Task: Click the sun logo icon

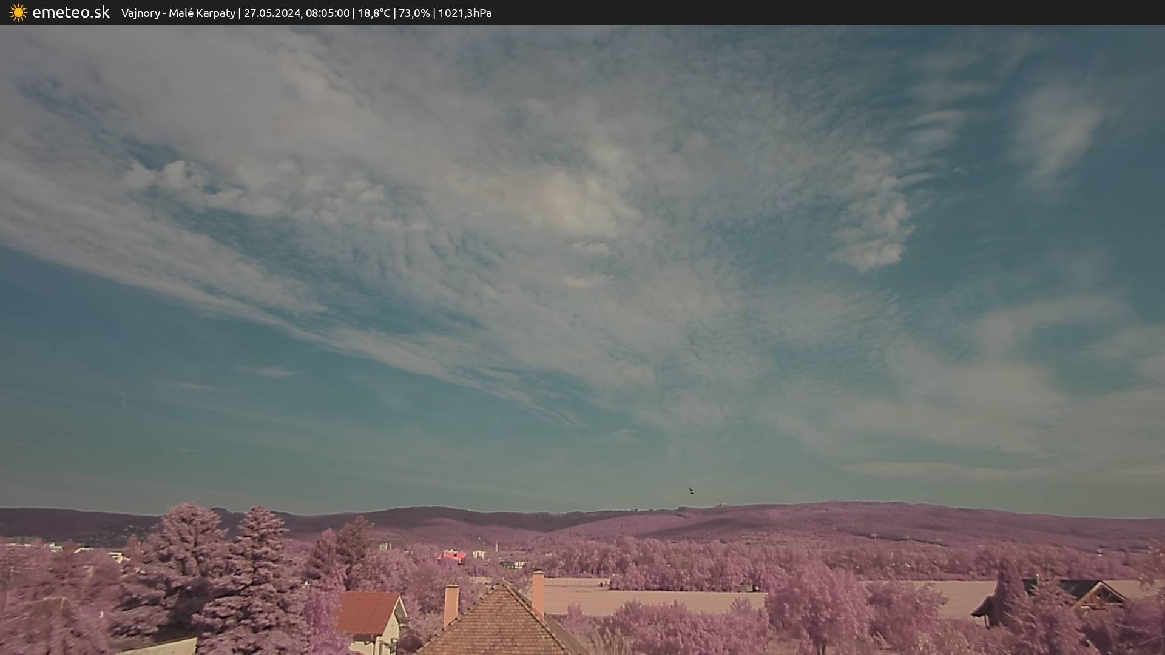Action: tap(18, 13)
